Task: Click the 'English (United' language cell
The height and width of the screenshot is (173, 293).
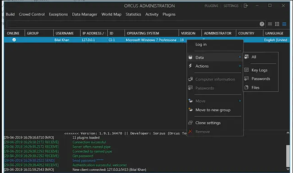Action: pos(276,40)
